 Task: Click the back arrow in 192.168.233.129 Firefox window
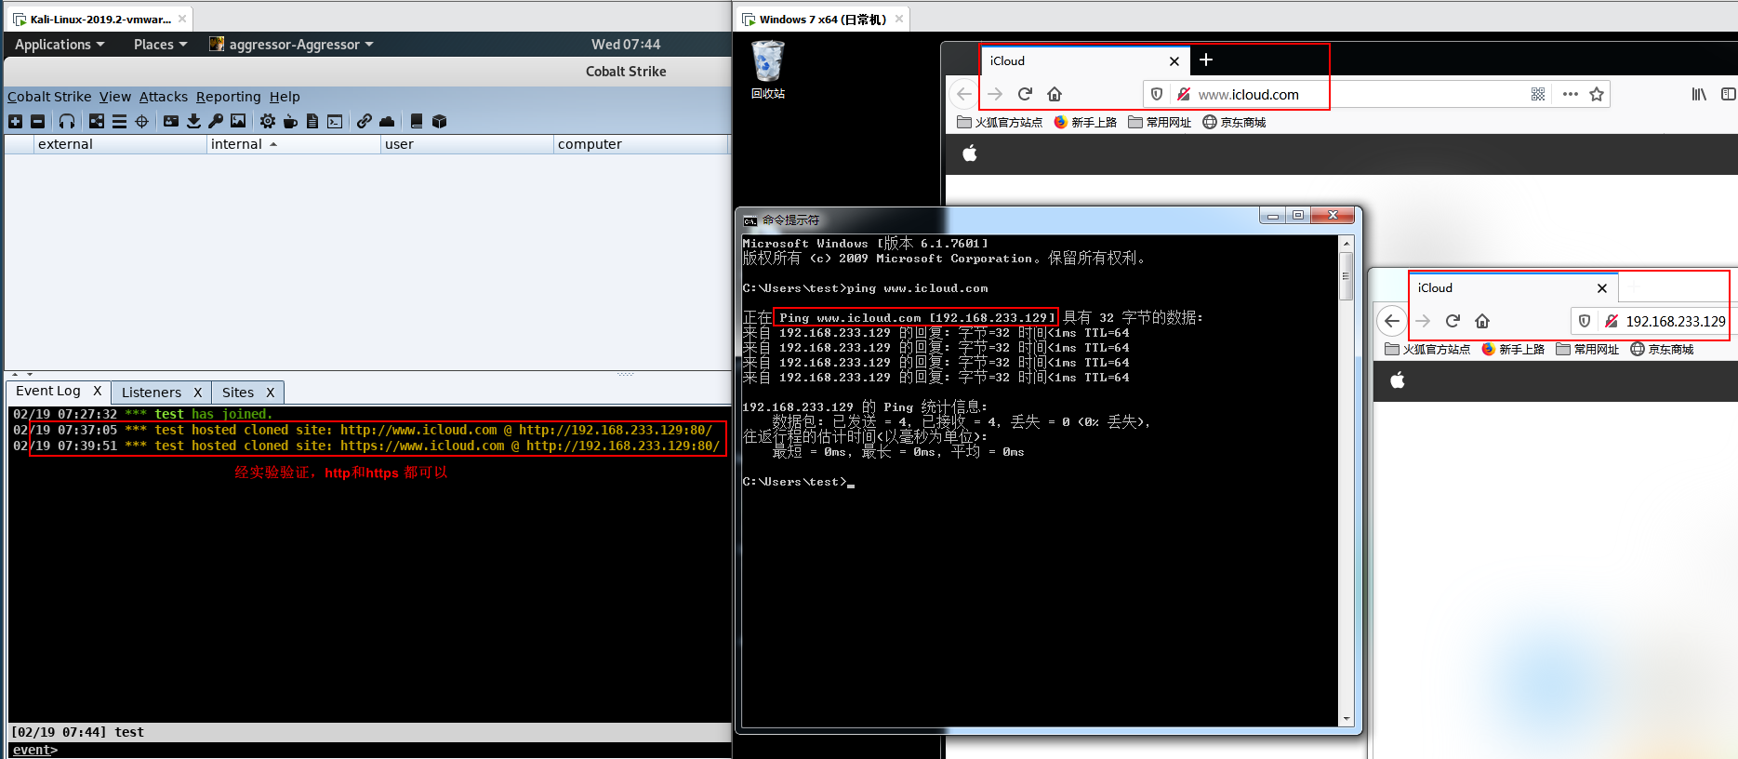1392,321
